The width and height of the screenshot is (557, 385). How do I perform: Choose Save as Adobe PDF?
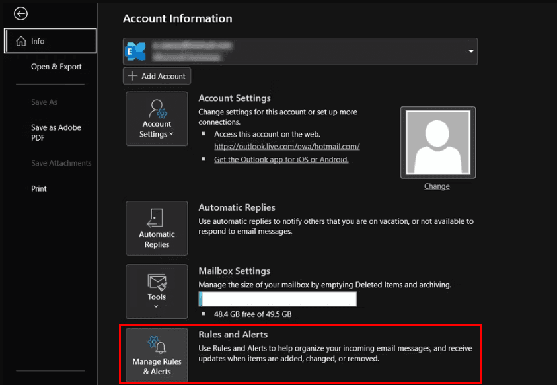[x=56, y=133]
